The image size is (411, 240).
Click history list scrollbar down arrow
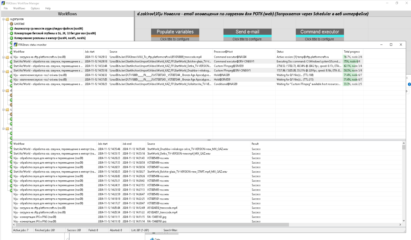(x=404, y=221)
